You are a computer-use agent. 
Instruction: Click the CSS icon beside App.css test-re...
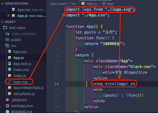click(13, 10)
